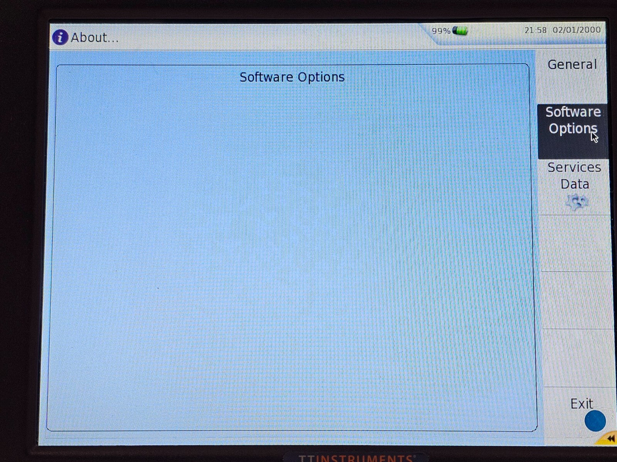The width and height of the screenshot is (617, 462).
Task: Click the gear icon under Services Data
Action: click(576, 201)
